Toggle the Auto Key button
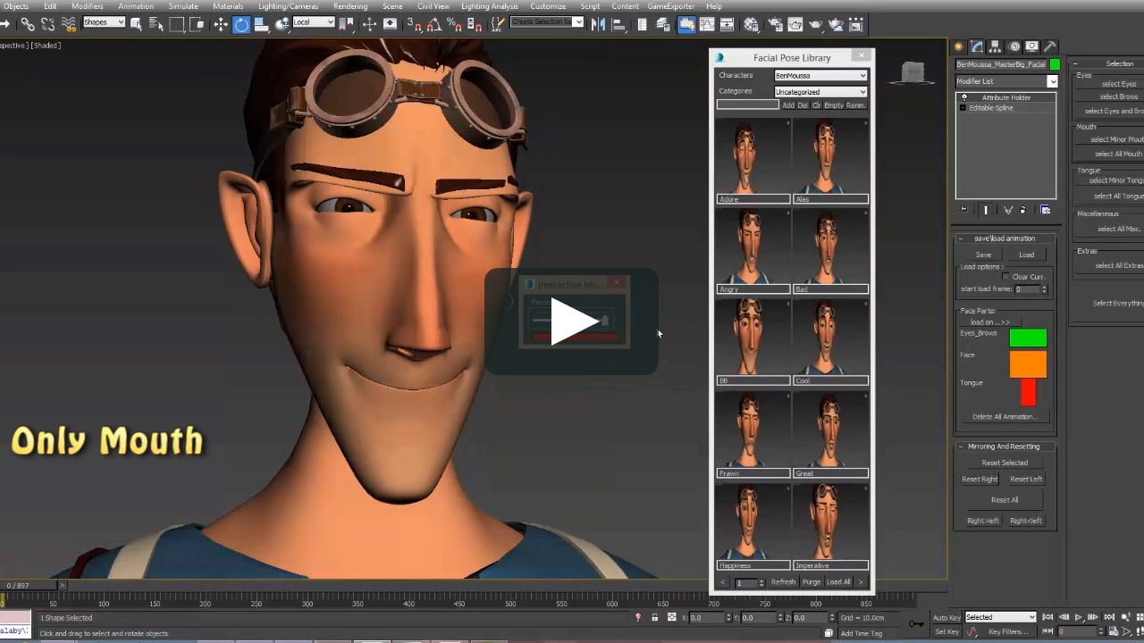 click(946, 617)
